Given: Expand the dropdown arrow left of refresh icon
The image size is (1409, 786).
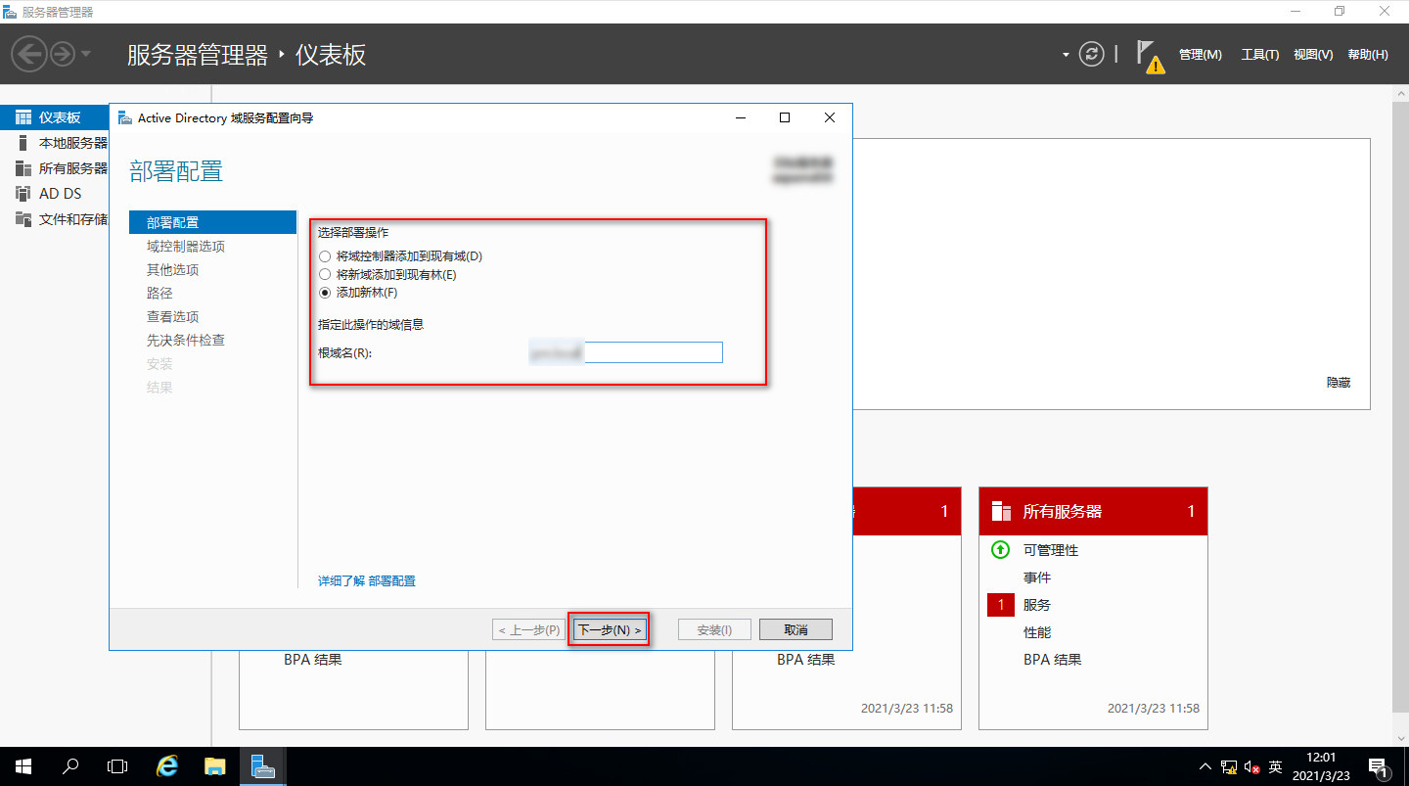Looking at the screenshot, I should coord(1066,55).
